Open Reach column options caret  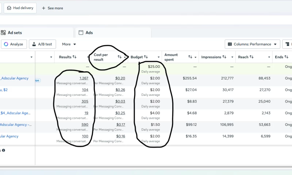click(269, 57)
